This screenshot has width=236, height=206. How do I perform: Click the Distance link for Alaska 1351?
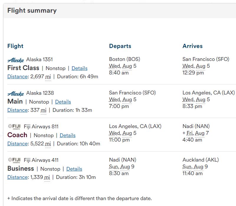pos(17,77)
